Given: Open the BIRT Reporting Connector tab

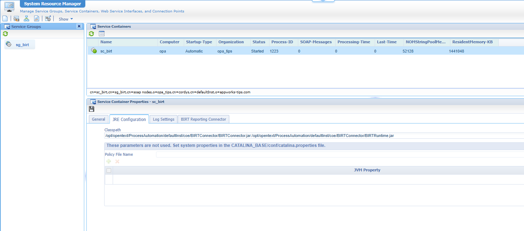Looking at the screenshot, I should click(x=203, y=119).
